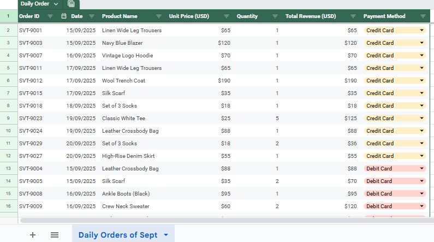Screen dimensions: 434x242
Task: Open the table view calculator icon
Action: (71, 4)
